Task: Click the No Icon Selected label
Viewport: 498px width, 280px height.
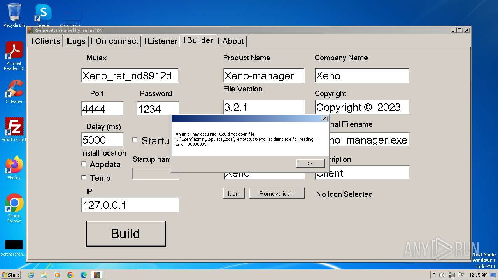Action: [x=344, y=194]
